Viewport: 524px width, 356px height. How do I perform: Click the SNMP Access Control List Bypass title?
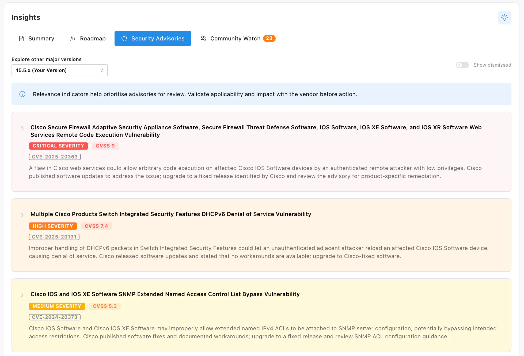coord(165,294)
